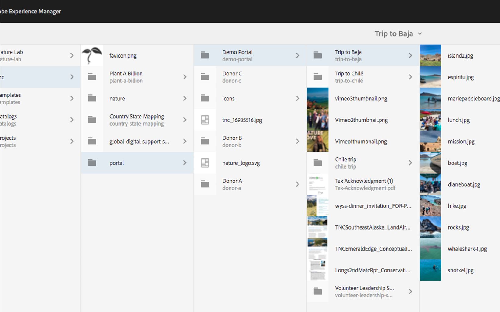This screenshot has width=500, height=312.
Task: Open the Adobe Experience Manager header link
Action: click(30, 11)
